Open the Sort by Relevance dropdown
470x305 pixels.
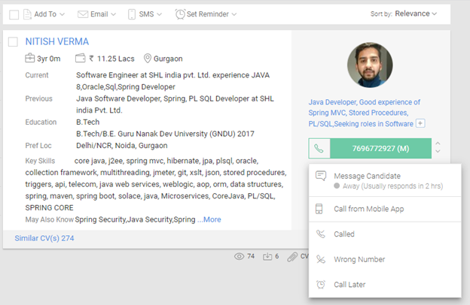click(414, 14)
